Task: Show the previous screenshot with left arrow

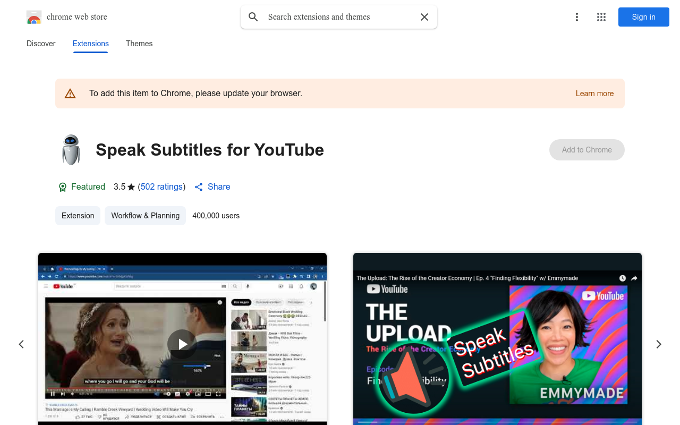Action: 21,344
